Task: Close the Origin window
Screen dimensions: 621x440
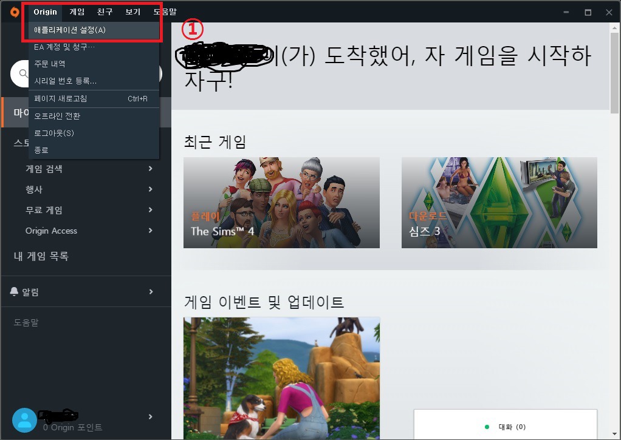Action: 609,12
